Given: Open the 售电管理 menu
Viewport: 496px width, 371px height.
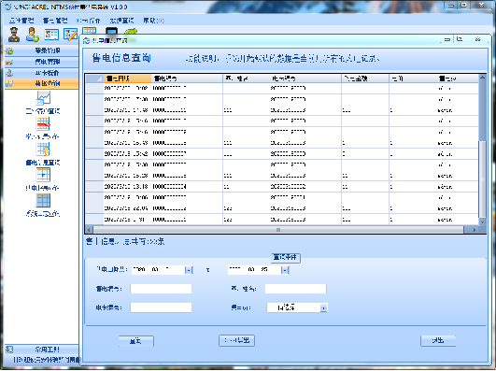Looking at the screenshot, I should click(55, 21).
